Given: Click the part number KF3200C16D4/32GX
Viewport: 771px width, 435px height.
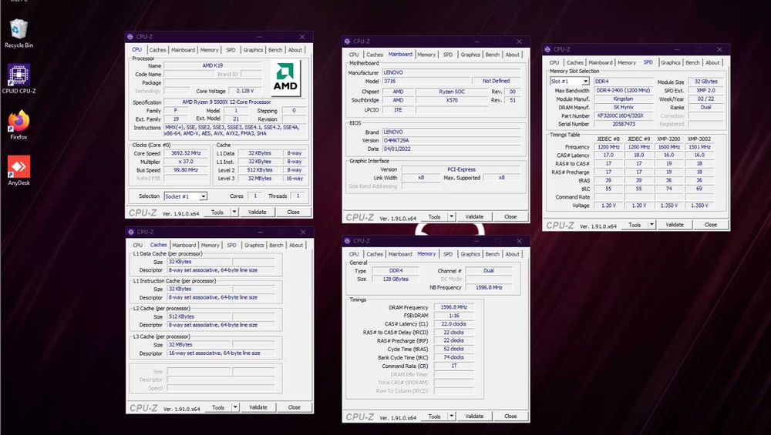Looking at the screenshot, I should coord(623,115).
